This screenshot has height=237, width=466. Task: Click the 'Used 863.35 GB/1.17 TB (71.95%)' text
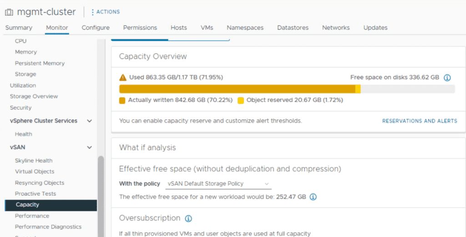point(176,77)
